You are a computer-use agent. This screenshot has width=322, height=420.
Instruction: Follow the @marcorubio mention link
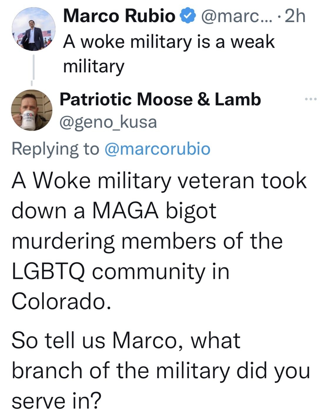[x=157, y=149]
